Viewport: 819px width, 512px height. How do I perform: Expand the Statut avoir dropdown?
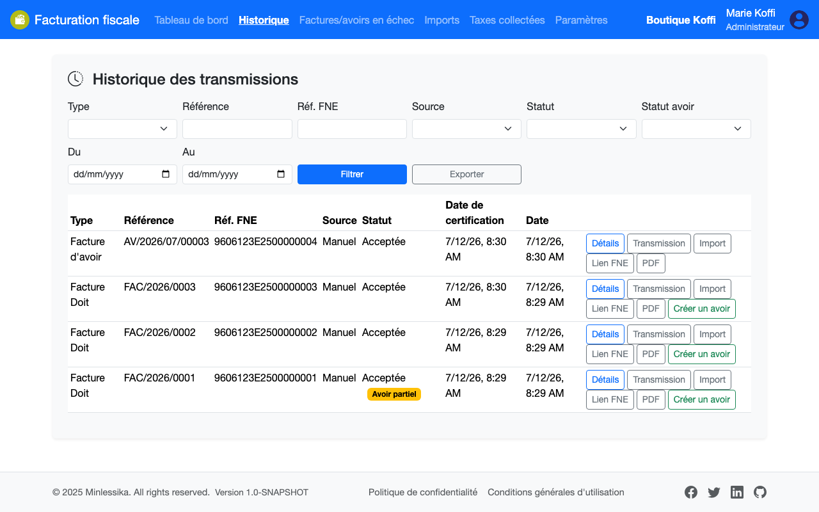click(x=696, y=129)
